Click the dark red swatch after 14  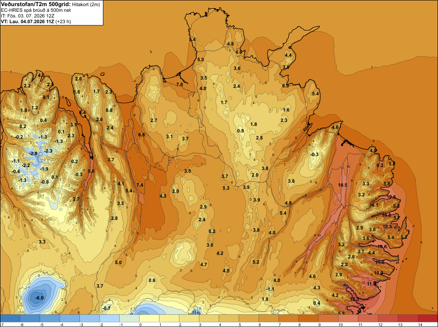(427, 318)
